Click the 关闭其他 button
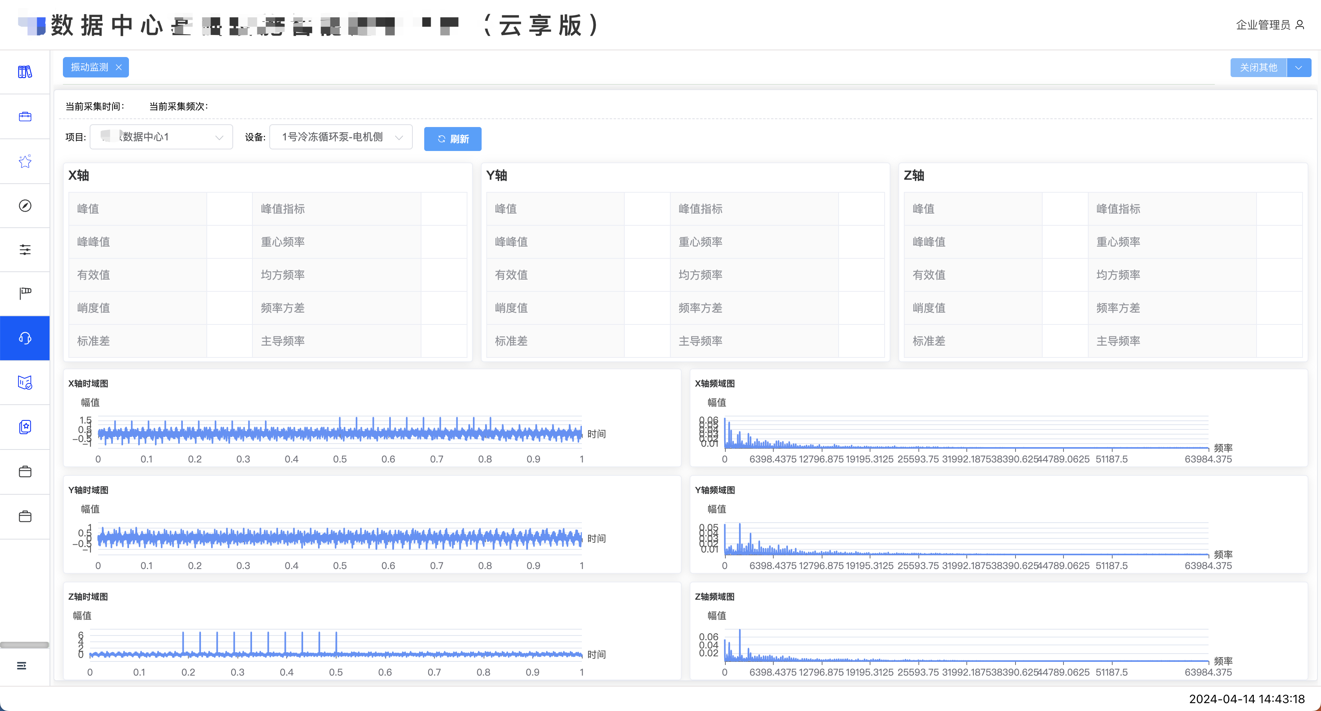Image resolution: width=1321 pixels, height=711 pixels. click(x=1258, y=68)
